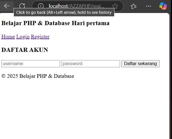Image resolution: width=172 pixels, height=139 pixels.
Task: Focus the password input field
Action: (x=91, y=64)
